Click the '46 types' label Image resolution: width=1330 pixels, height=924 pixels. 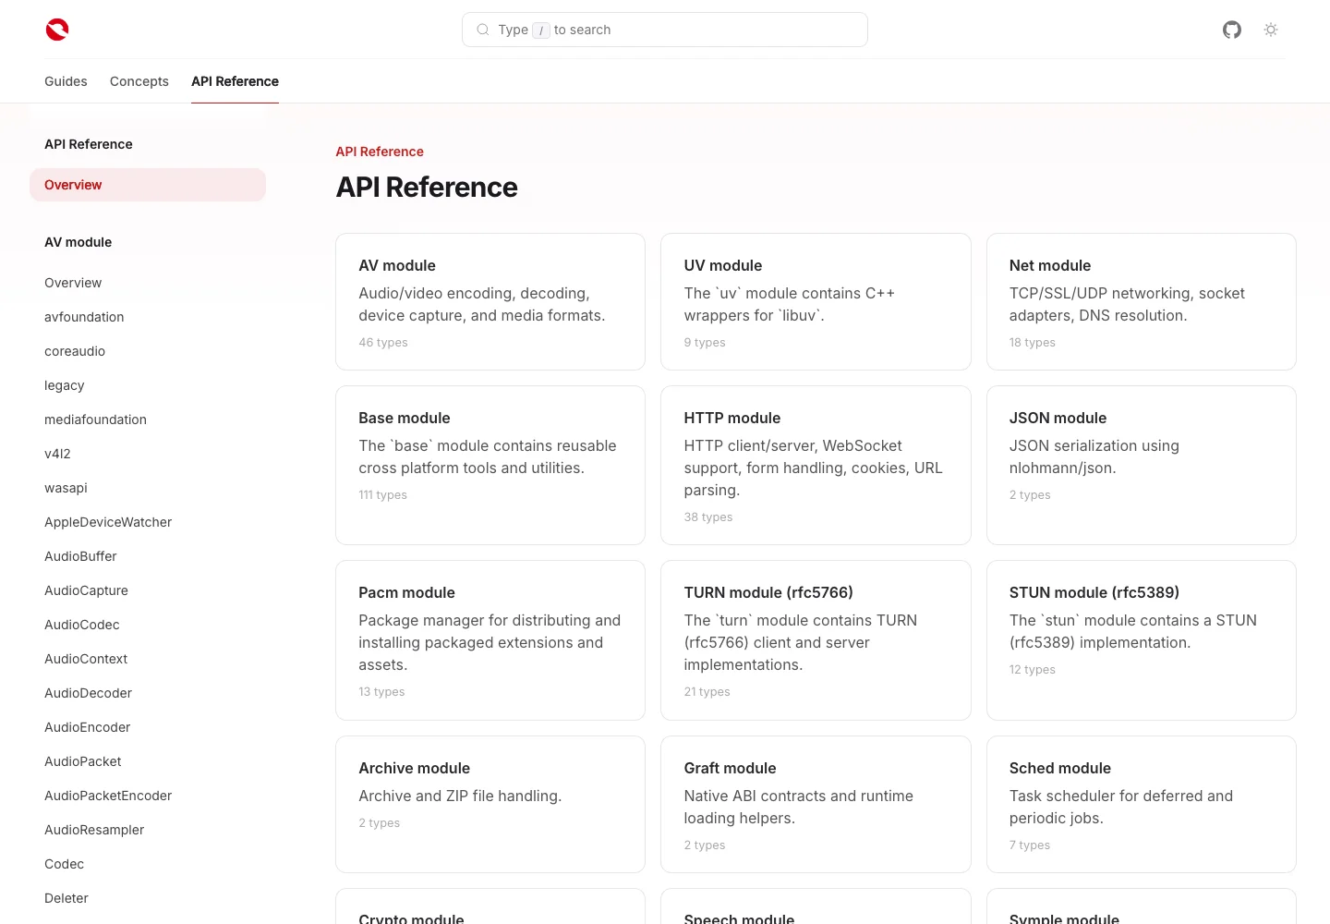[x=383, y=343]
